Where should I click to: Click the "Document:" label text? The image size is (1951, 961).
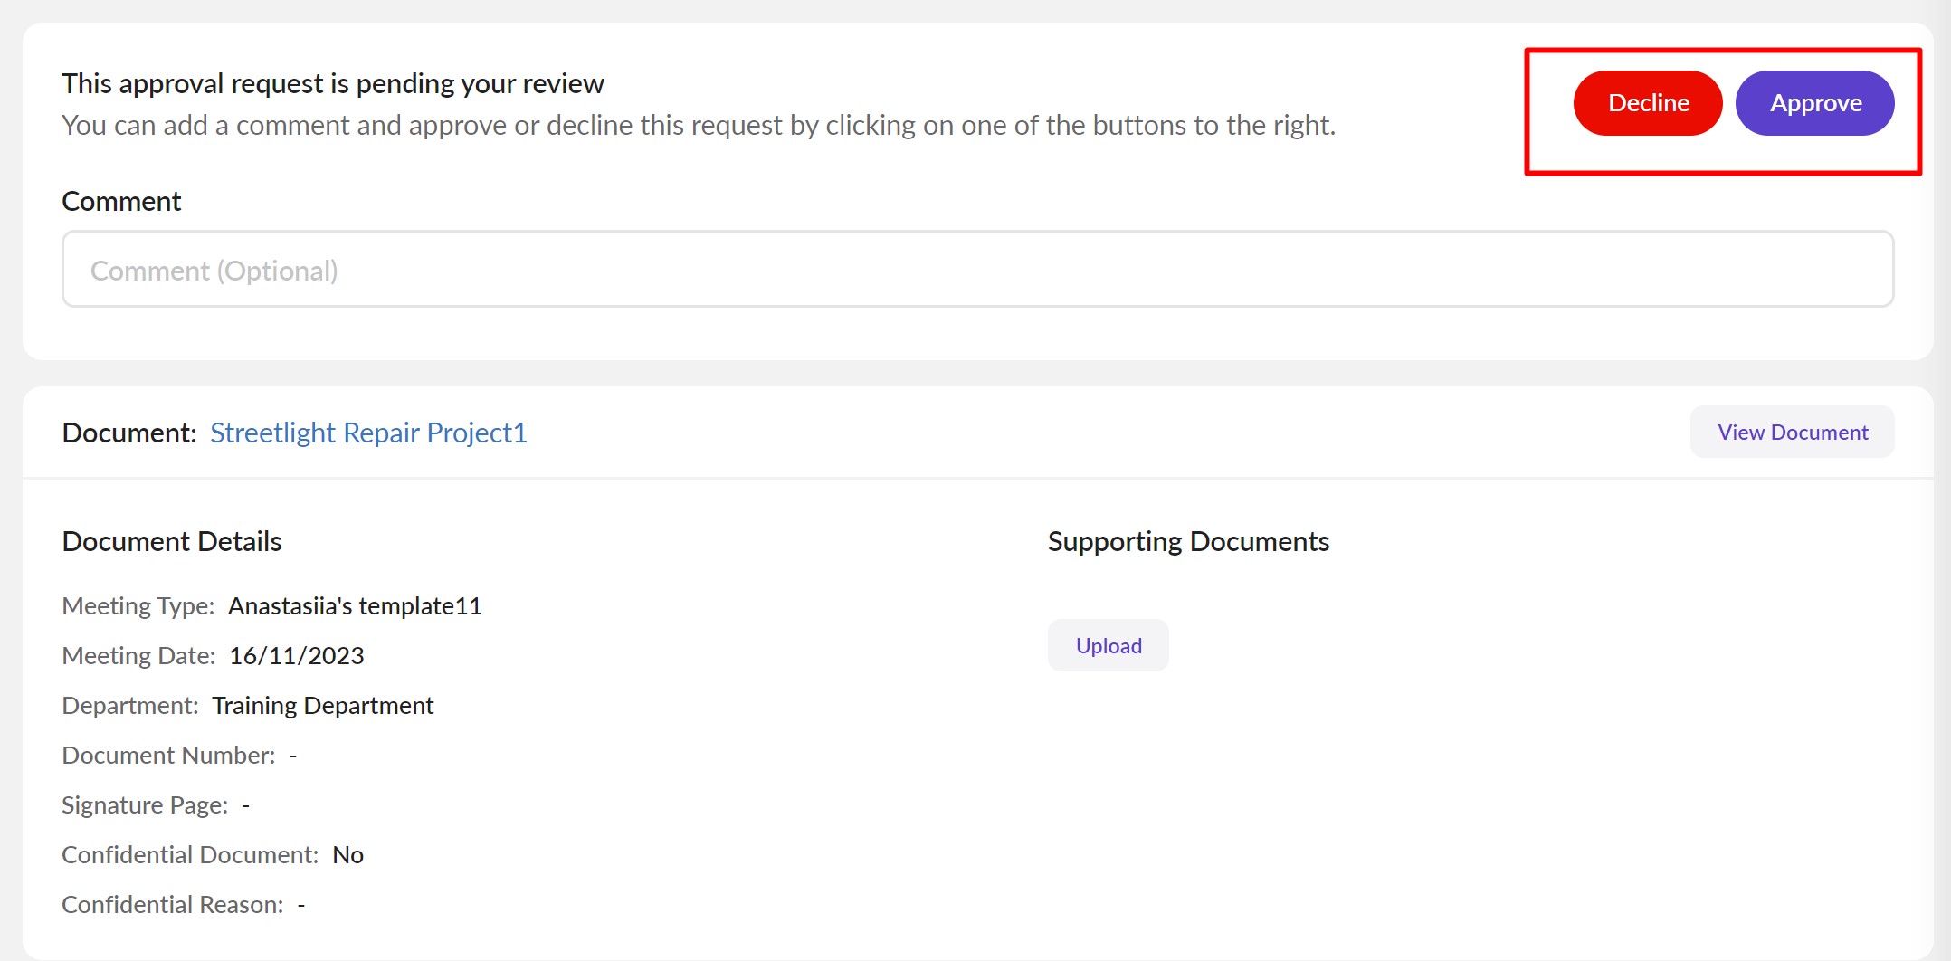(x=128, y=433)
